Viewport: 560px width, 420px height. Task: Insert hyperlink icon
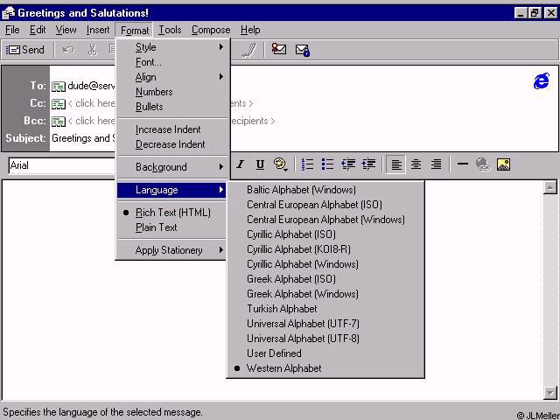pyautogui.click(x=483, y=164)
